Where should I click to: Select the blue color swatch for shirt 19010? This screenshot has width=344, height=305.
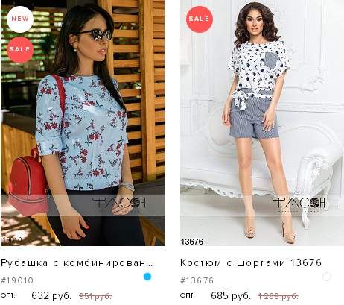coord(147,277)
